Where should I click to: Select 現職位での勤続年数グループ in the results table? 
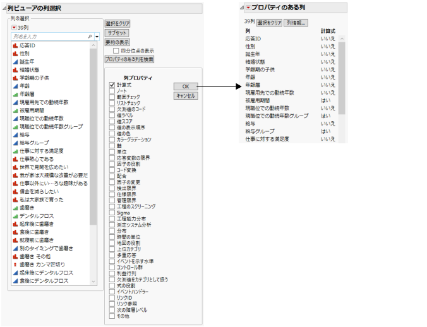[x=277, y=116]
